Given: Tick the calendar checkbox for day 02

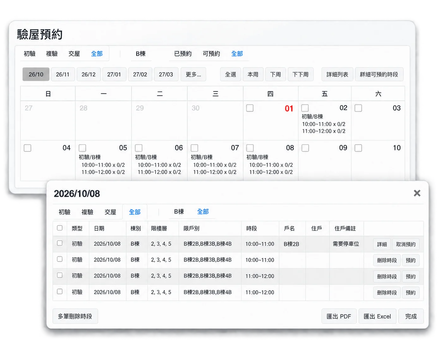Looking at the screenshot, I should tap(305, 108).
